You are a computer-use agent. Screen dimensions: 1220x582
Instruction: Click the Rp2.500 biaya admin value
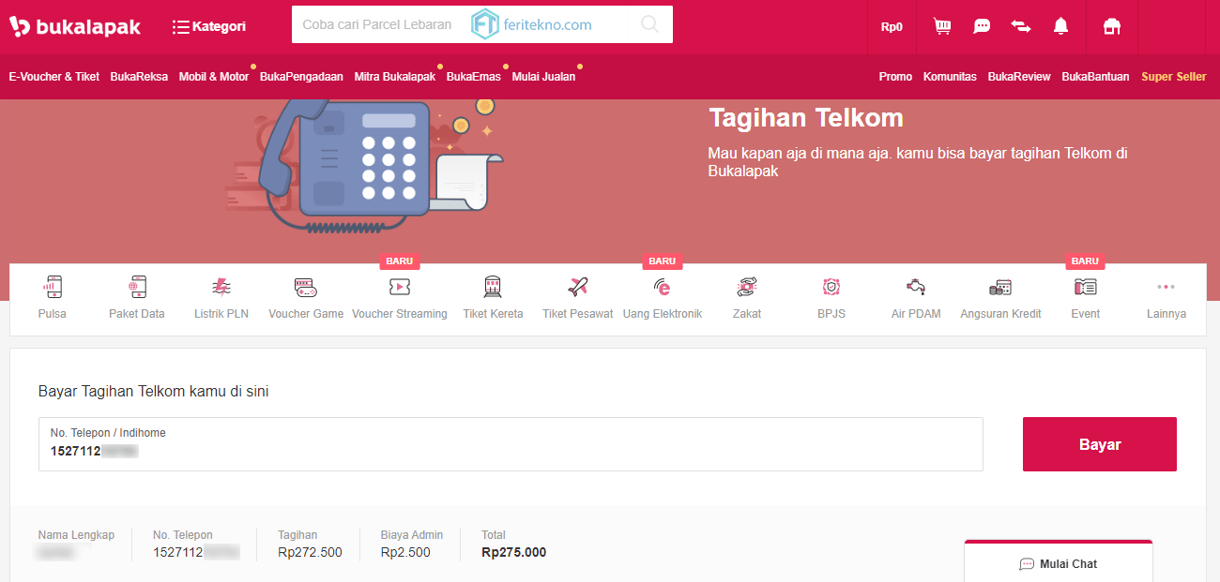coord(405,552)
